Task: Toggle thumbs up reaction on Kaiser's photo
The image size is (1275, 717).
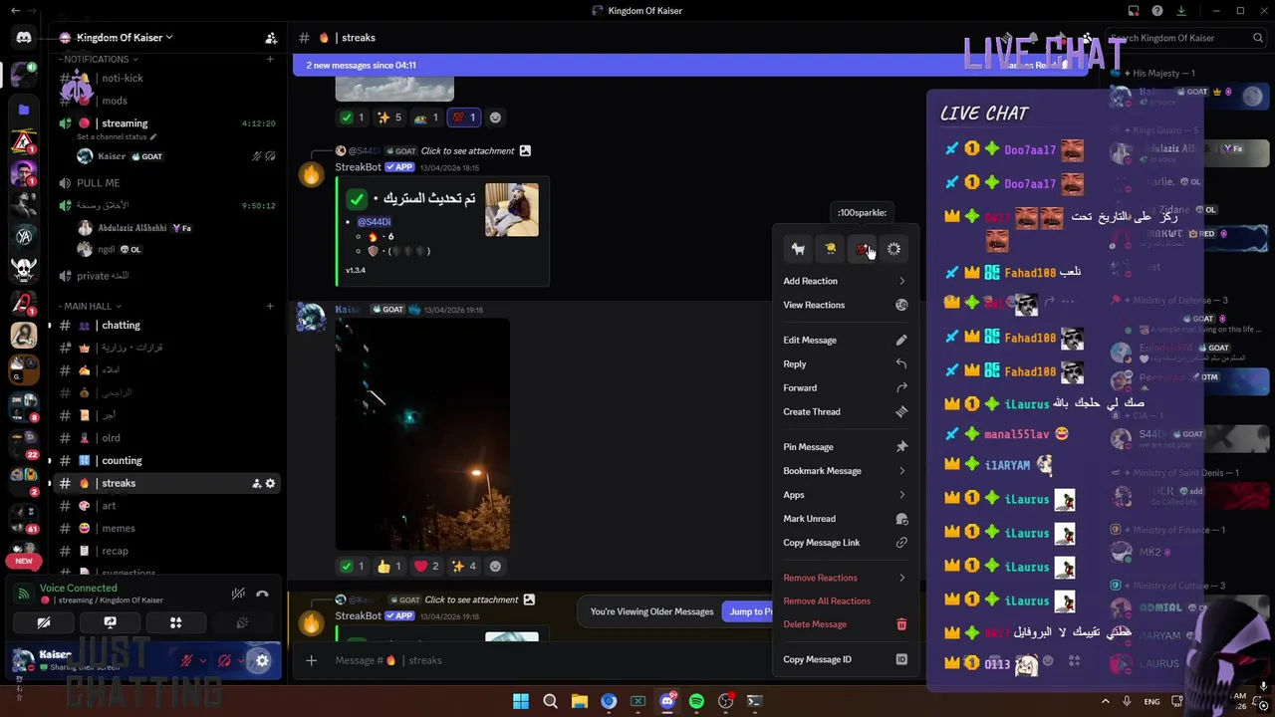Action: coord(389,567)
